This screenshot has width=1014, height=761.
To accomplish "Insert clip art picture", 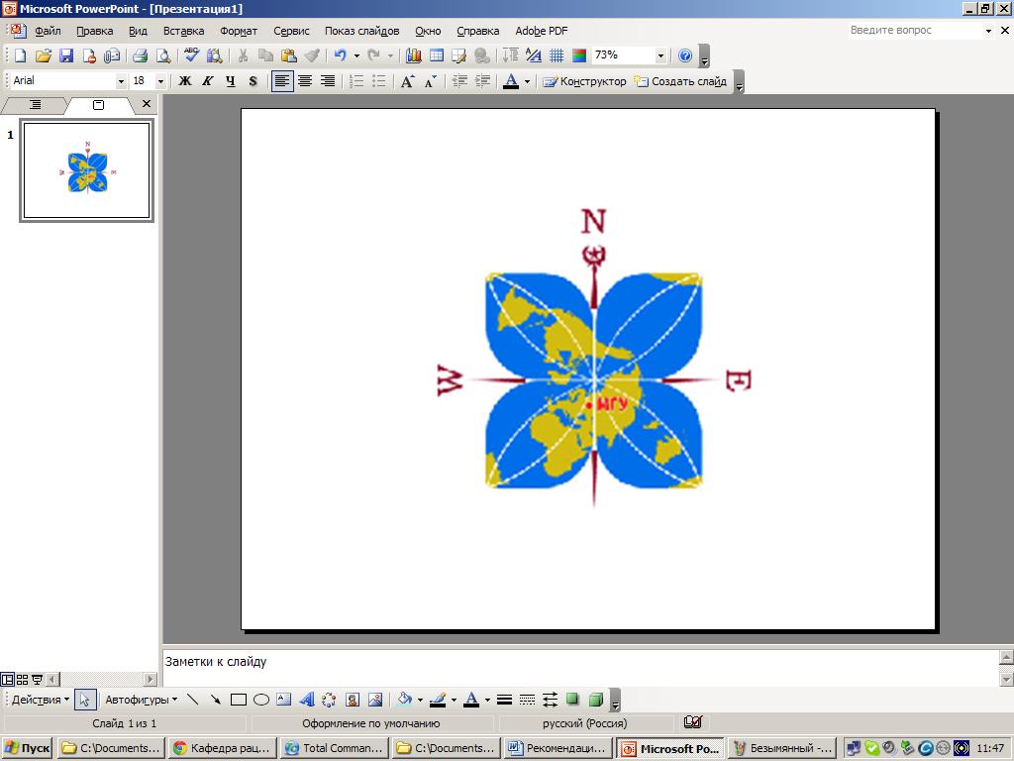I will click(353, 700).
